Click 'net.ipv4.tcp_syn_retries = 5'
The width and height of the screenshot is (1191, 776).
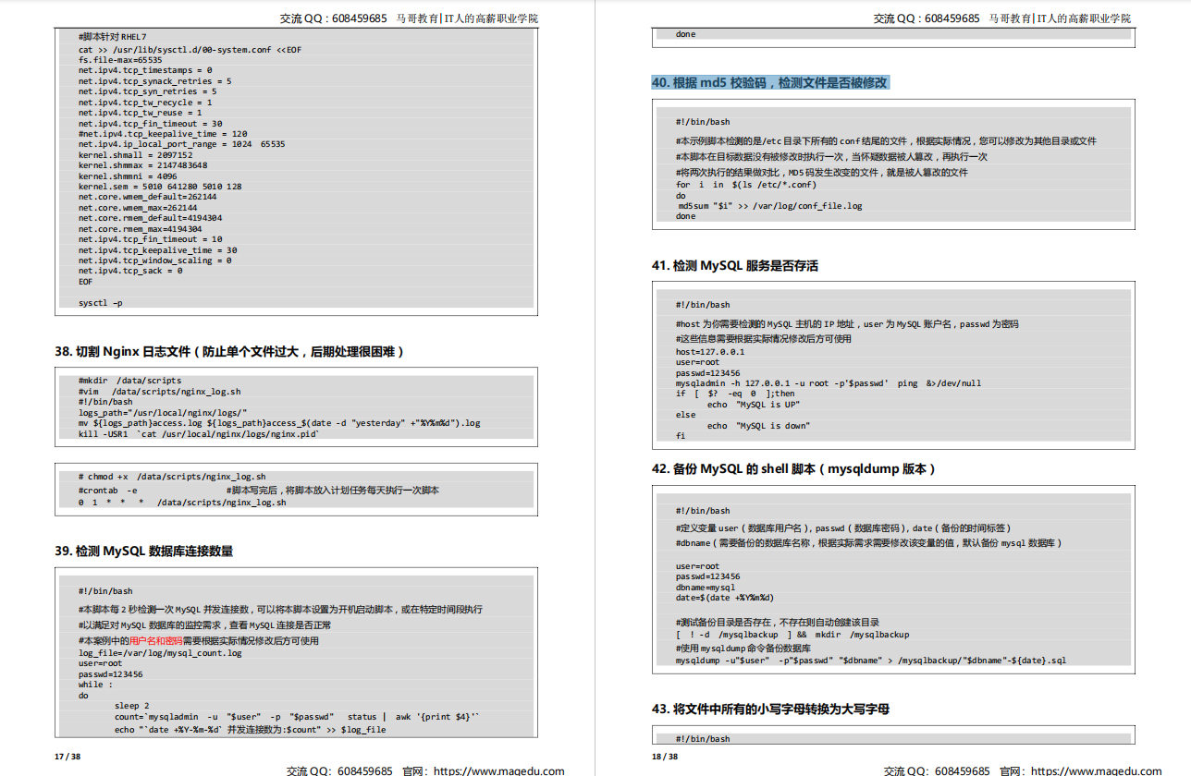click(x=148, y=91)
